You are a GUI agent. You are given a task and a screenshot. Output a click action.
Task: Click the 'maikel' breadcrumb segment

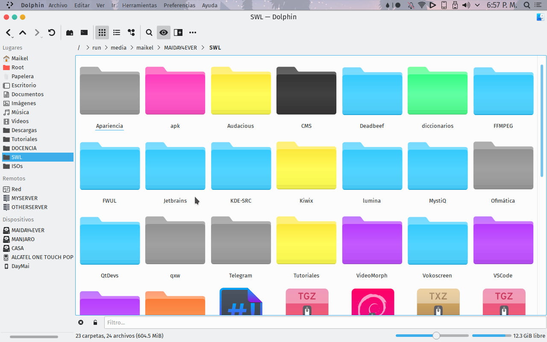pyautogui.click(x=145, y=48)
